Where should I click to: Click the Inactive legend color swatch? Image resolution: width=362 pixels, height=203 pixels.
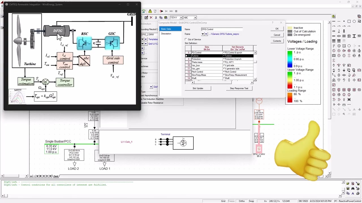tap(290, 28)
